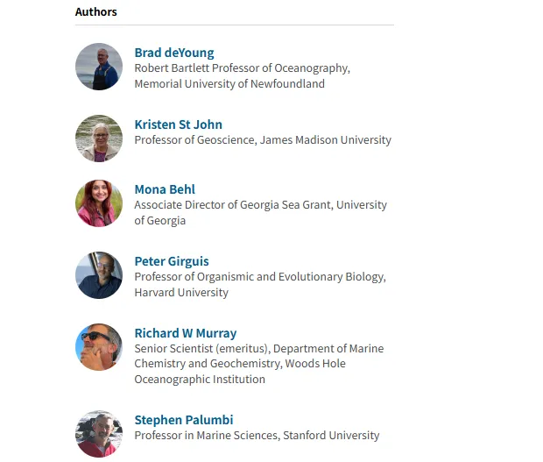Click Kristen St John's round profile photo
Screen dimensions: 543x462
click(x=99, y=139)
